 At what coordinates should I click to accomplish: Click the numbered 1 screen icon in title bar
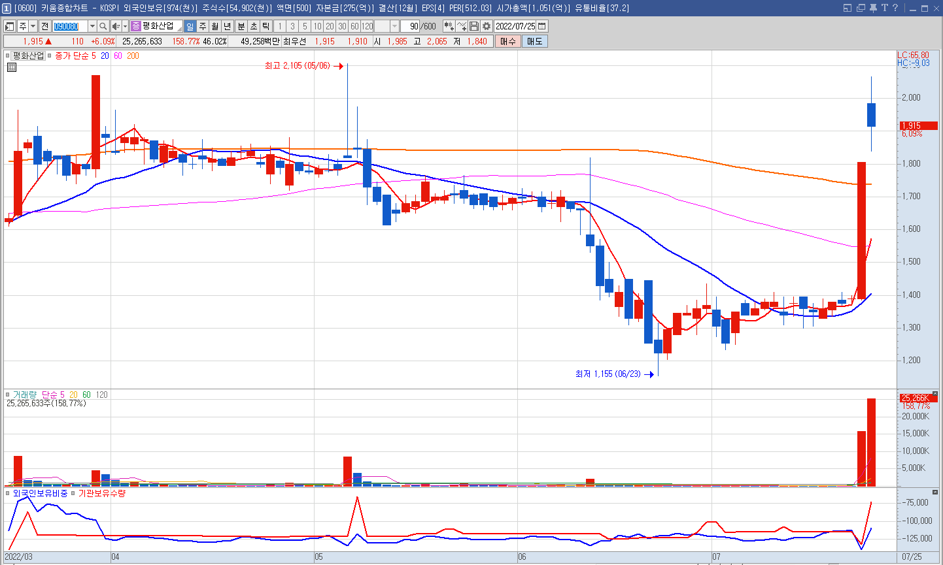pos(7,8)
